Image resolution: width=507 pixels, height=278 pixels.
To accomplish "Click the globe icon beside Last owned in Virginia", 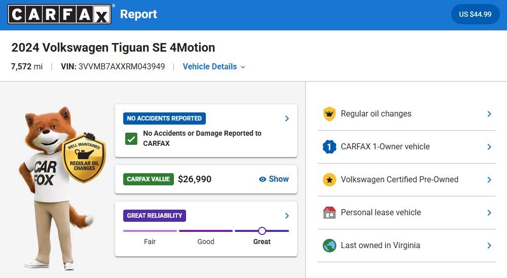I will coord(330,246).
